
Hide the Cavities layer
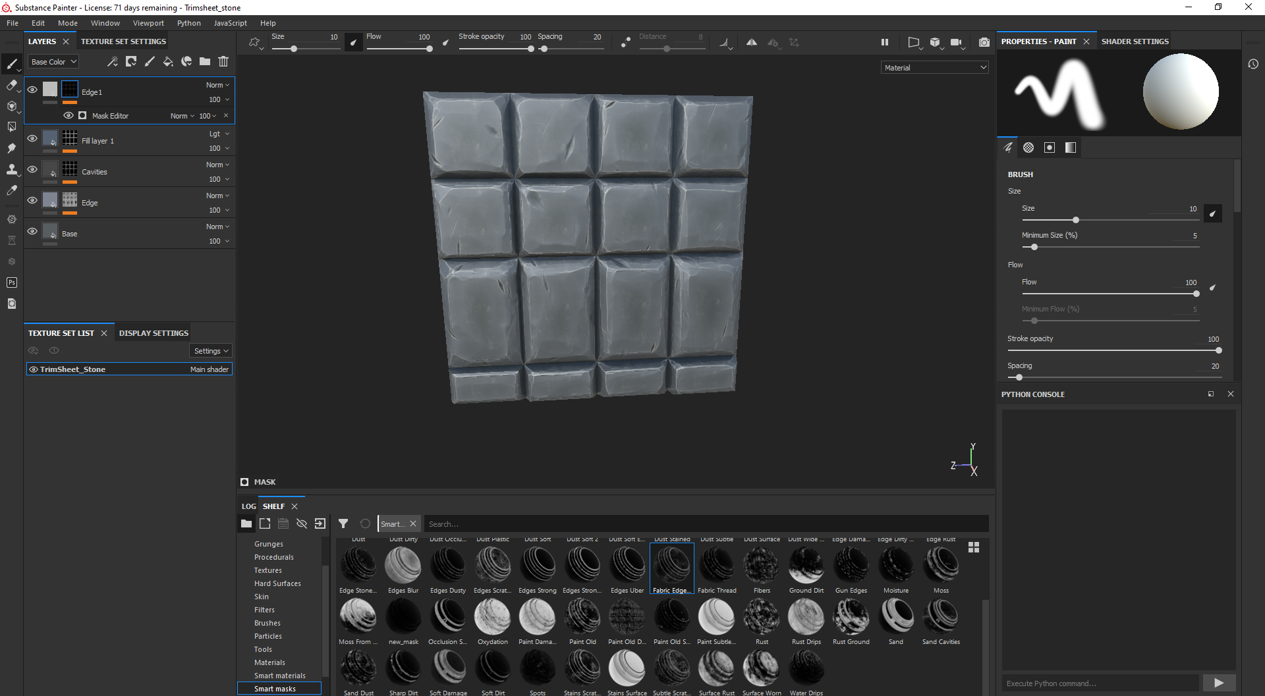click(x=32, y=169)
